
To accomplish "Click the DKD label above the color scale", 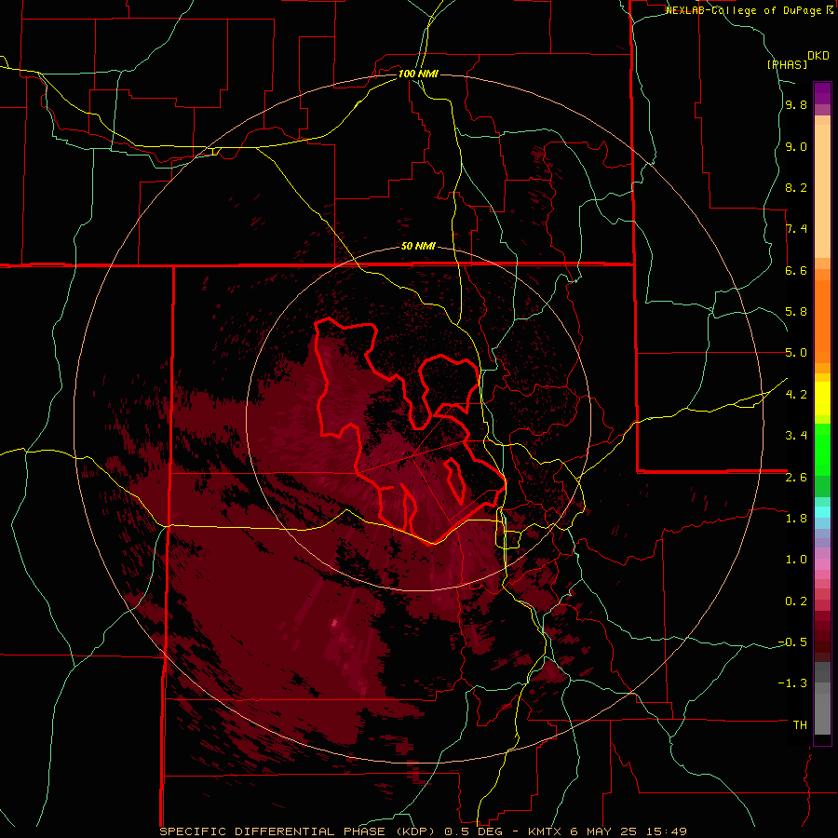I will pyautogui.click(x=818, y=56).
